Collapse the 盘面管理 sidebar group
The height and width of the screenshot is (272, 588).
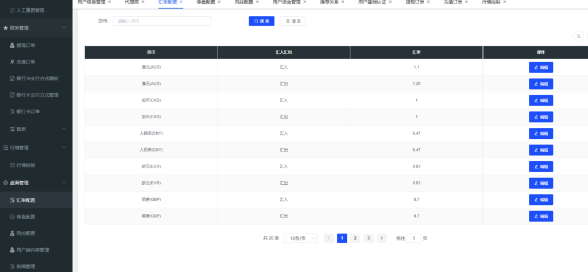pos(64,182)
